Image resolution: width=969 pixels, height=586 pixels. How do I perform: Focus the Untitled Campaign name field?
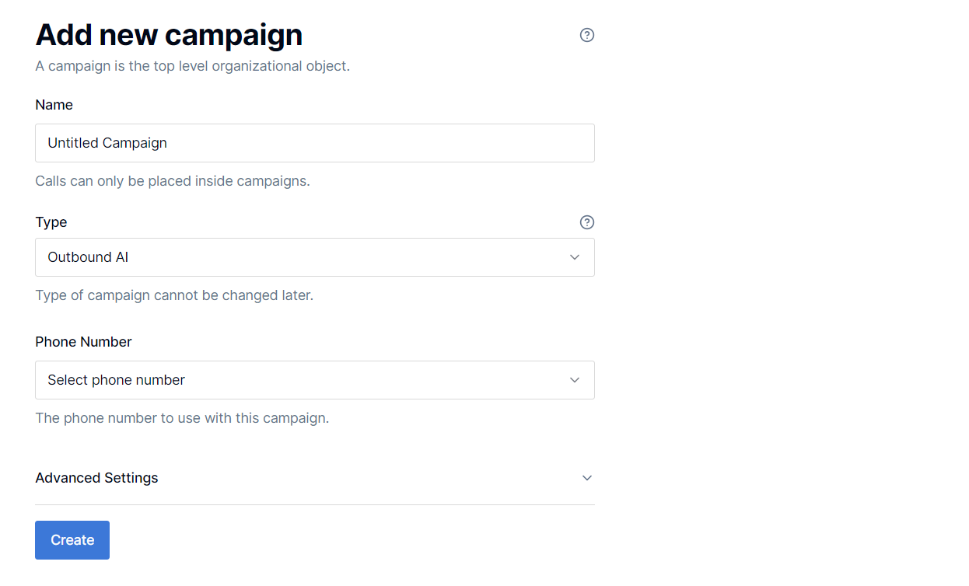coord(314,143)
